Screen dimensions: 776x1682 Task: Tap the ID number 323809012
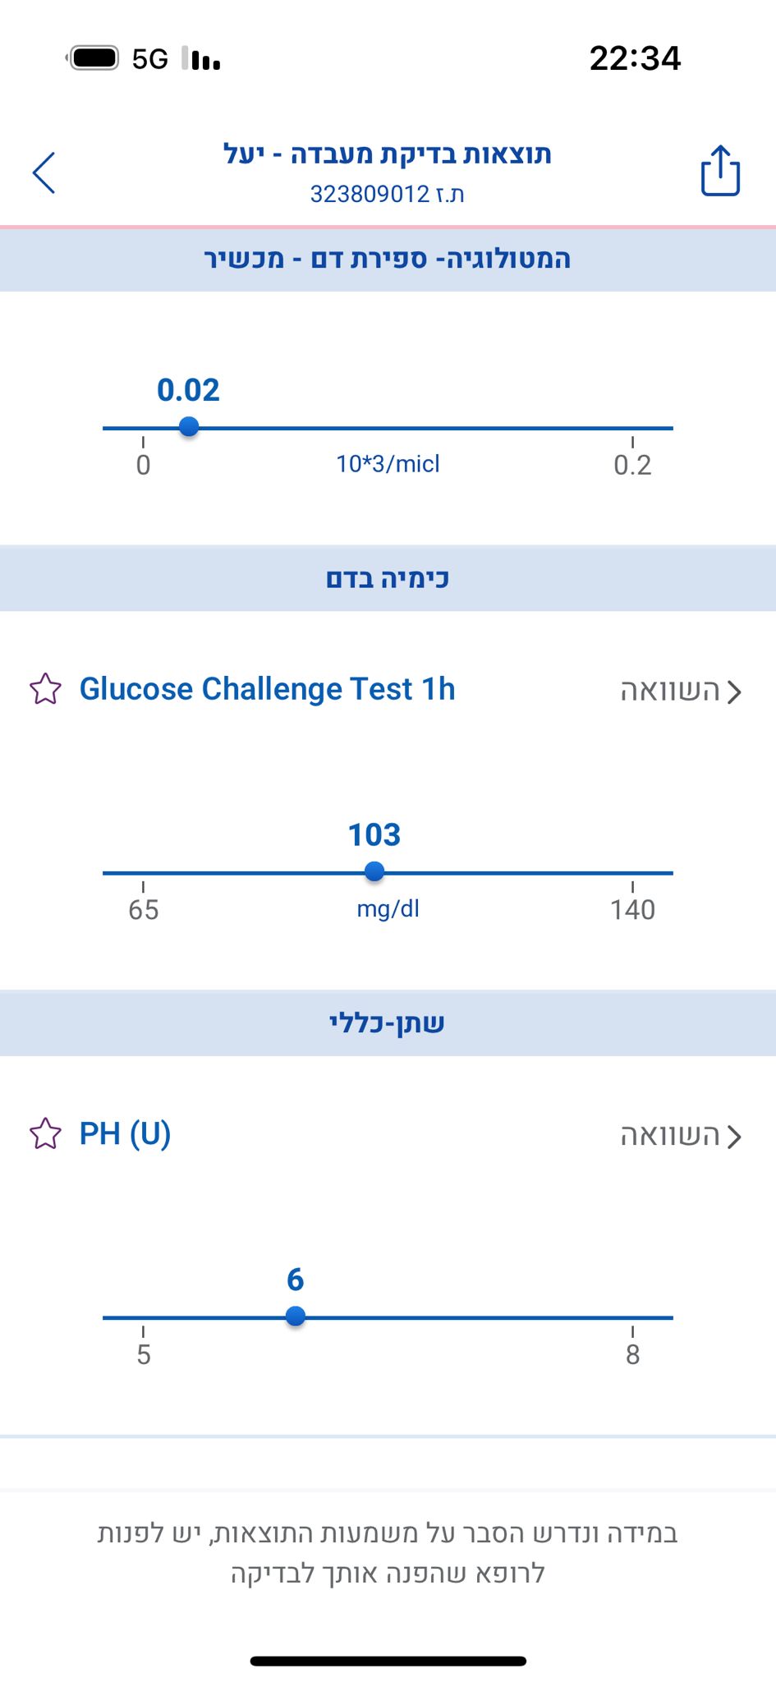(370, 194)
